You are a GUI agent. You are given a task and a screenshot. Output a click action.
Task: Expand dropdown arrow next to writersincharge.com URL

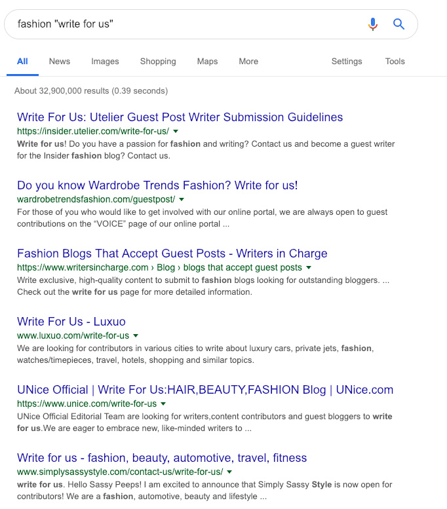[x=309, y=267]
